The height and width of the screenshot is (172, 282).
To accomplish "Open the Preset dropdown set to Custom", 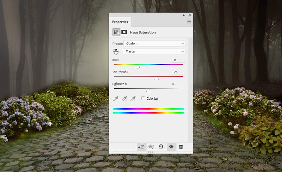I will pyautogui.click(x=154, y=43).
